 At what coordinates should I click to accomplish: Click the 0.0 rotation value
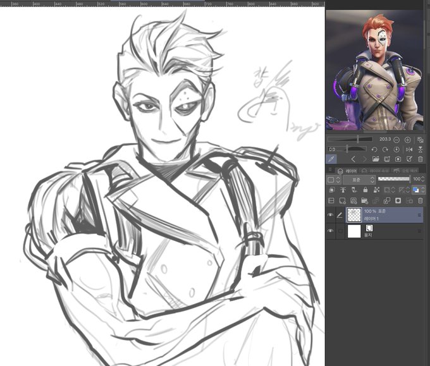pos(332,149)
